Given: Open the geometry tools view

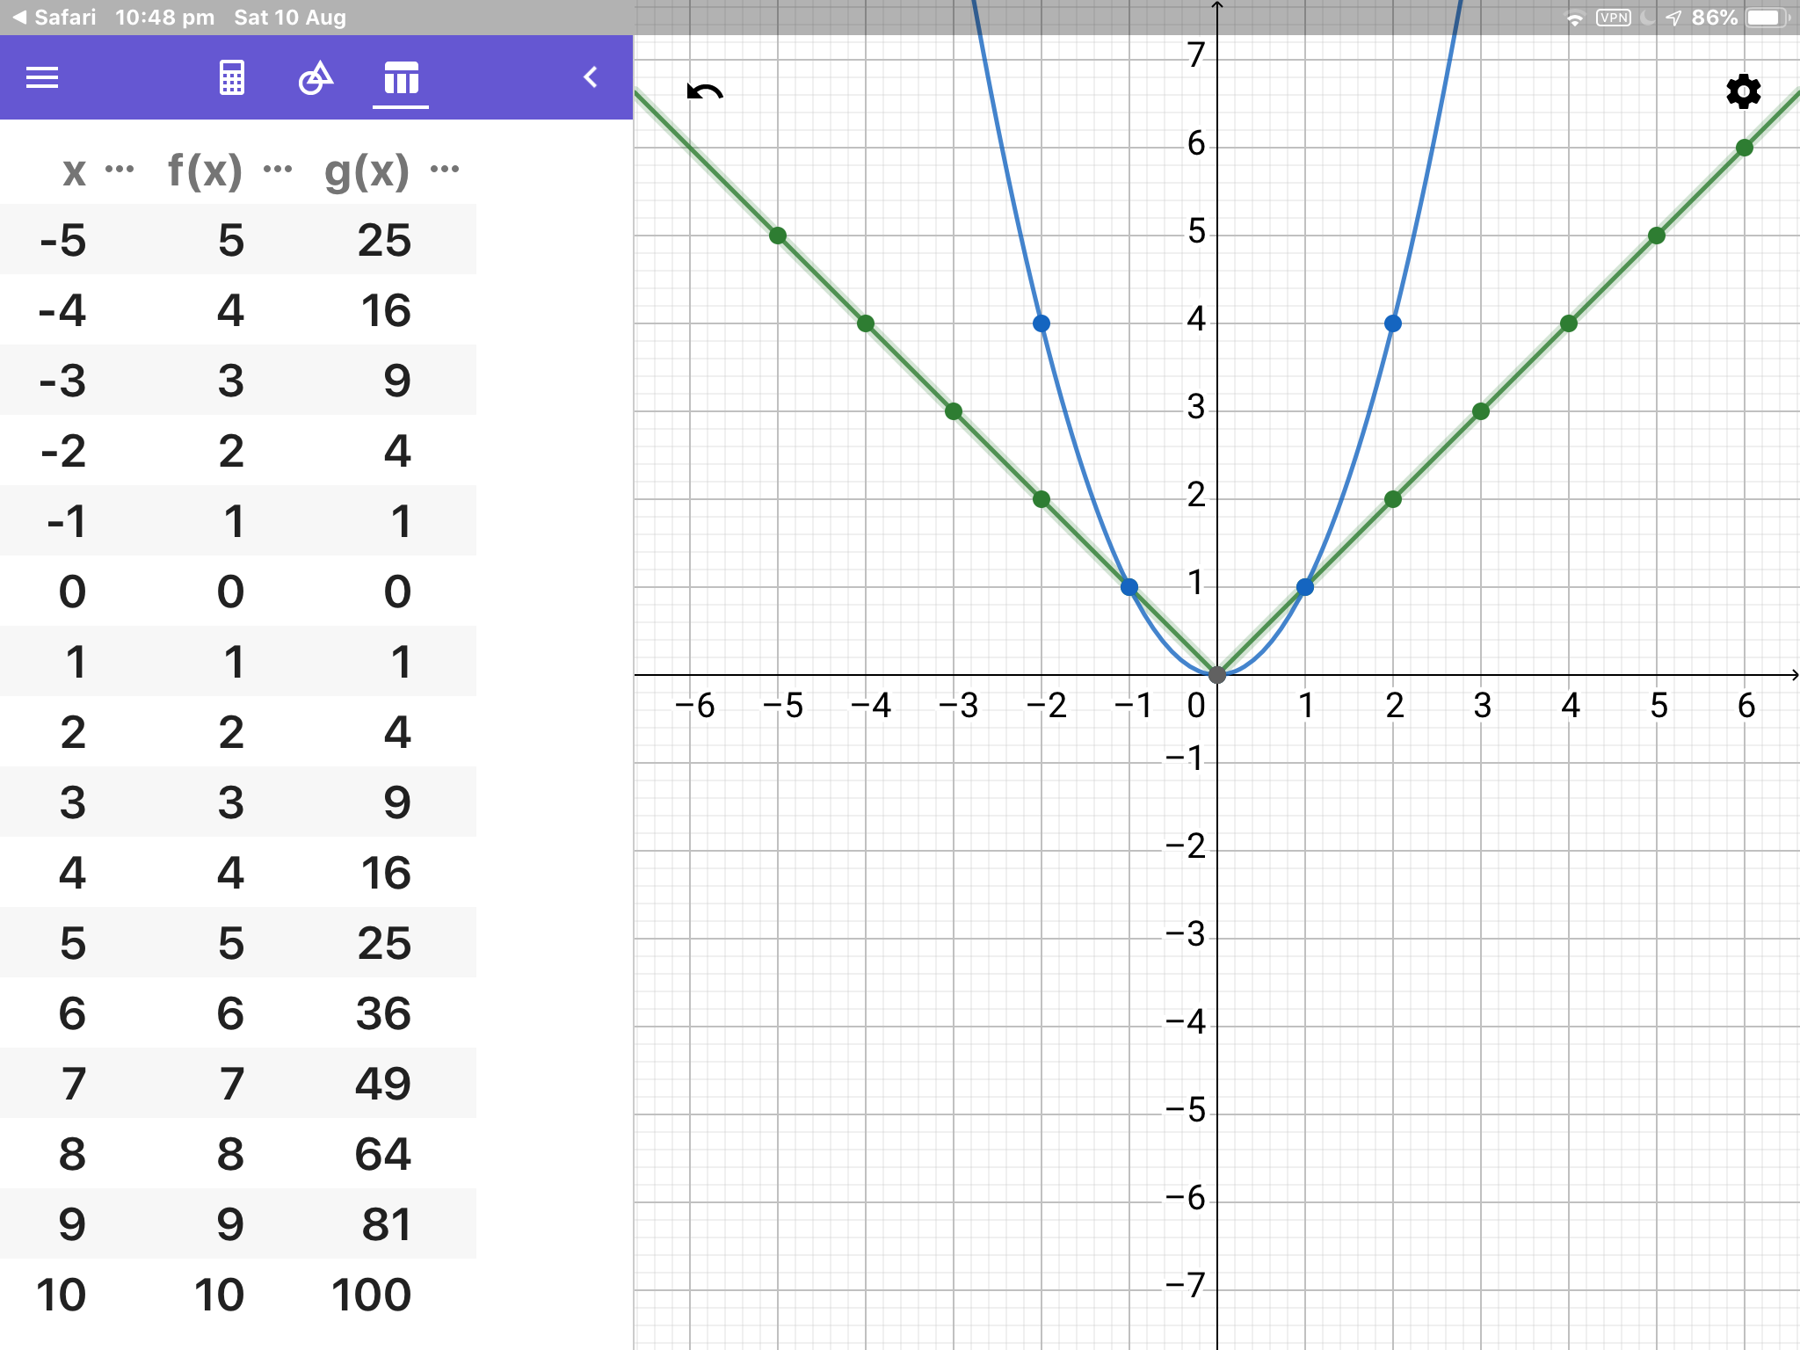Looking at the screenshot, I should 316,78.
